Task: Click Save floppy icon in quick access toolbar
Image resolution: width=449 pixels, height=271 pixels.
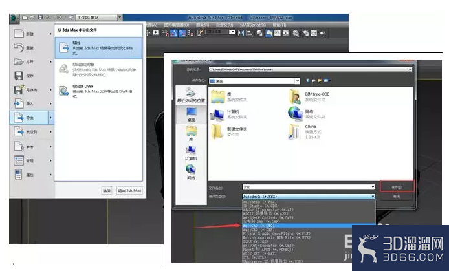Action: click(x=40, y=17)
